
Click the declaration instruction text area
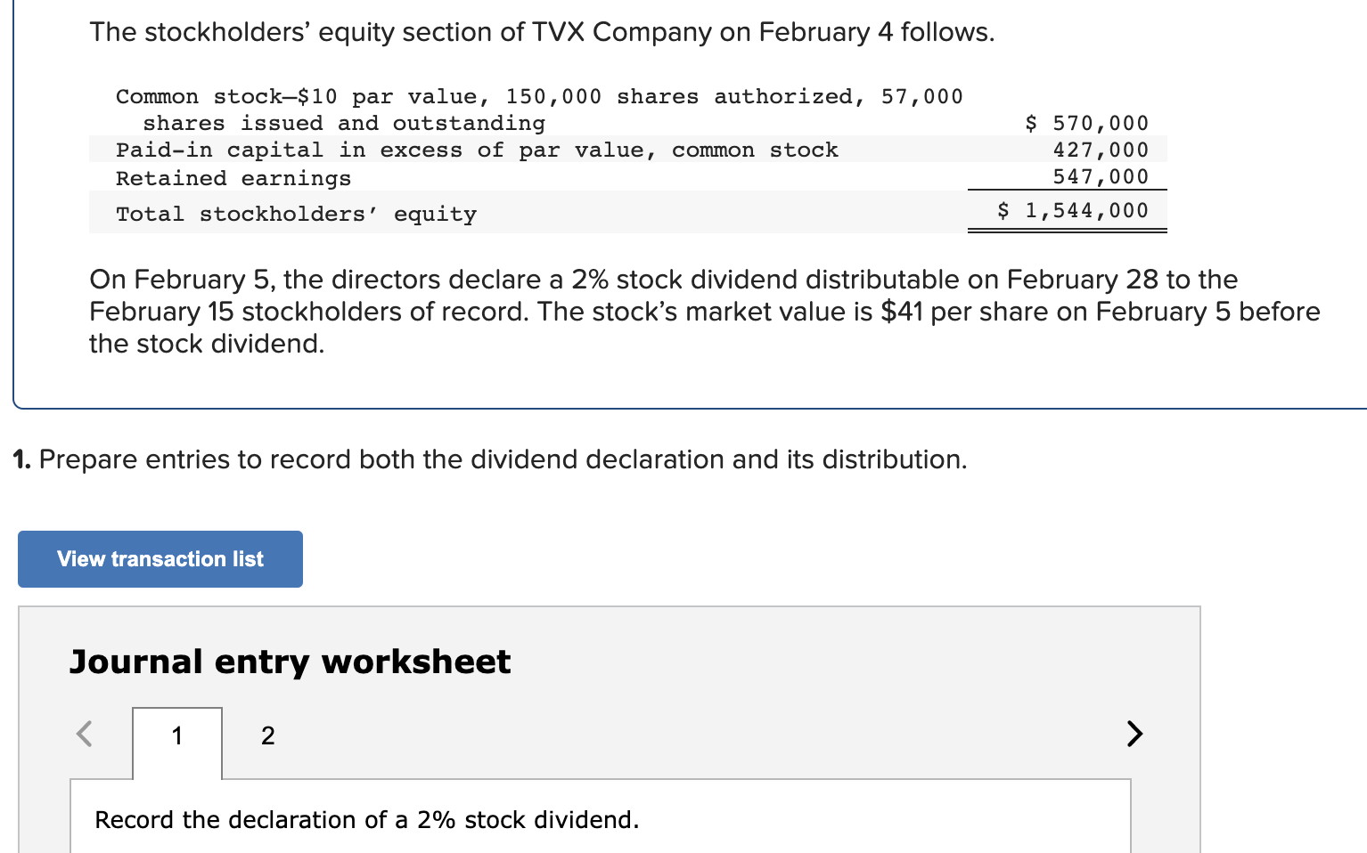(x=366, y=819)
